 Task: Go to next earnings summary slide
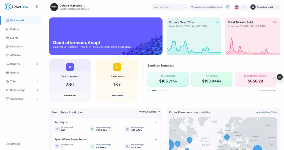[170, 90]
